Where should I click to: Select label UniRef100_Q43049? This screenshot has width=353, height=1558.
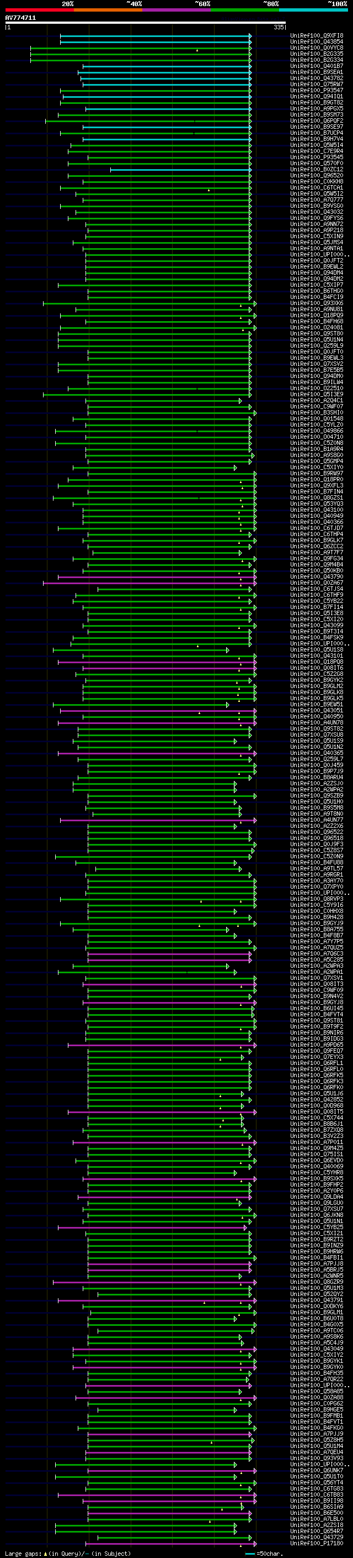(x=317, y=1349)
